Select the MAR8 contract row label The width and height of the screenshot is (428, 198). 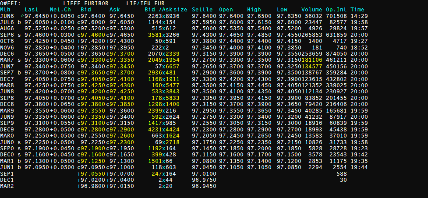tap(7, 85)
